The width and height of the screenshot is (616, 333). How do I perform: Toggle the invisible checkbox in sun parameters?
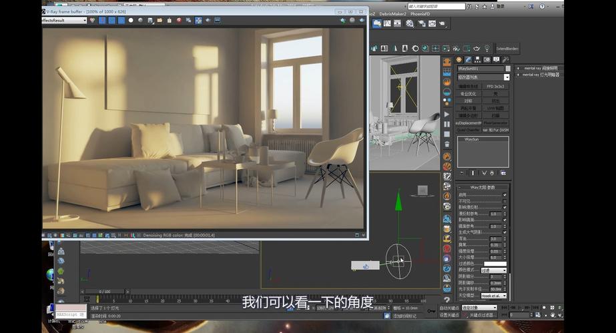(505, 201)
